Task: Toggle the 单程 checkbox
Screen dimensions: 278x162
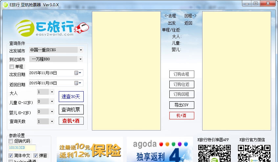Action: (11, 67)
